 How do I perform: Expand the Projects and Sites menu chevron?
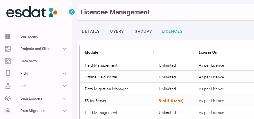click(x=65, y=49)
